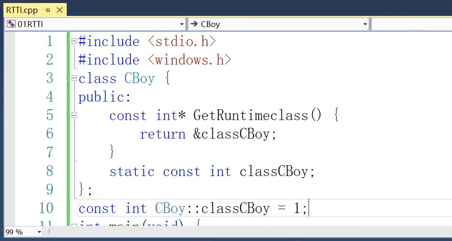Click CBoy in the class declaration

click(x=139, y=78)
